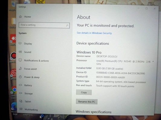Image resolution: width=161 pixels, height=120 pixels.
Task: Select Product ID 00331-10000-00001-AA081
Action: click(x=111, y=77)
